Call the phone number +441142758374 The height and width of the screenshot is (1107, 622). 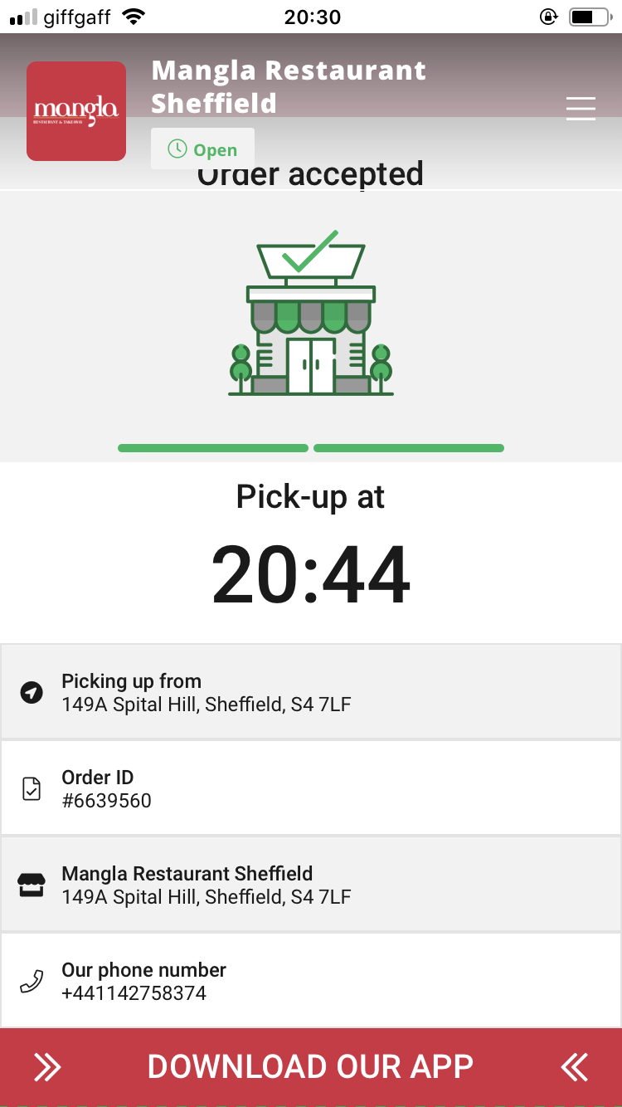[134, 993]
